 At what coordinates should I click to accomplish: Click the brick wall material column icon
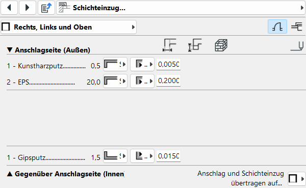click(221, 45)
